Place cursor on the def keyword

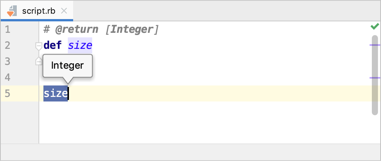[x=53, y=45]
